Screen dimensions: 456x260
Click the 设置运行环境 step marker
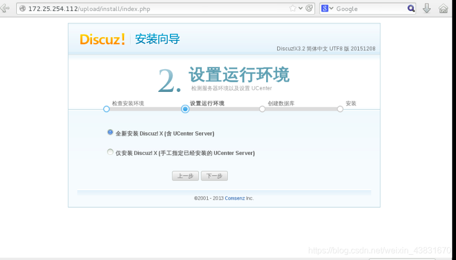(185, 109)
